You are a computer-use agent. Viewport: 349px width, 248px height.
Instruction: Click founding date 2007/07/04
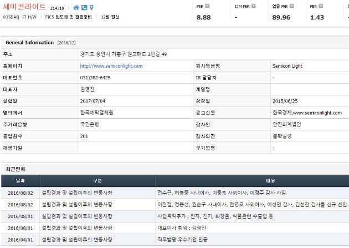(x=93, y=101)
